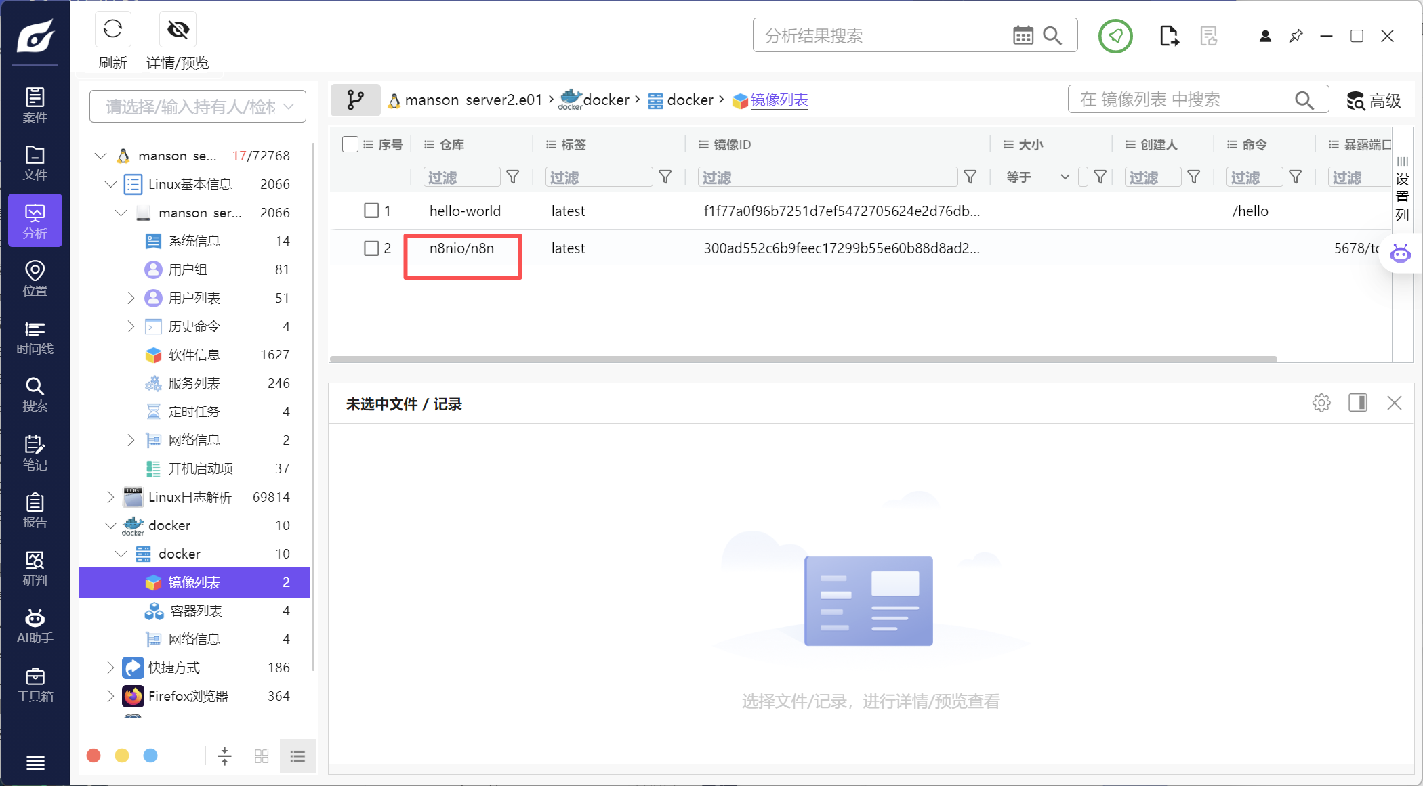
Task: Switch to the 报告 sidebar tab
Action: click(x=35, y=511)
